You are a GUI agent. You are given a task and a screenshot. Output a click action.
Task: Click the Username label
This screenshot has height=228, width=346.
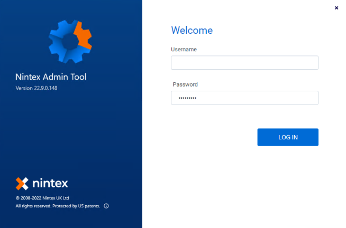[x=184, y=49]
